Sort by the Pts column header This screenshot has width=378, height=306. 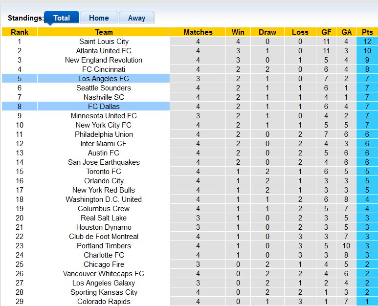(367, 32)
